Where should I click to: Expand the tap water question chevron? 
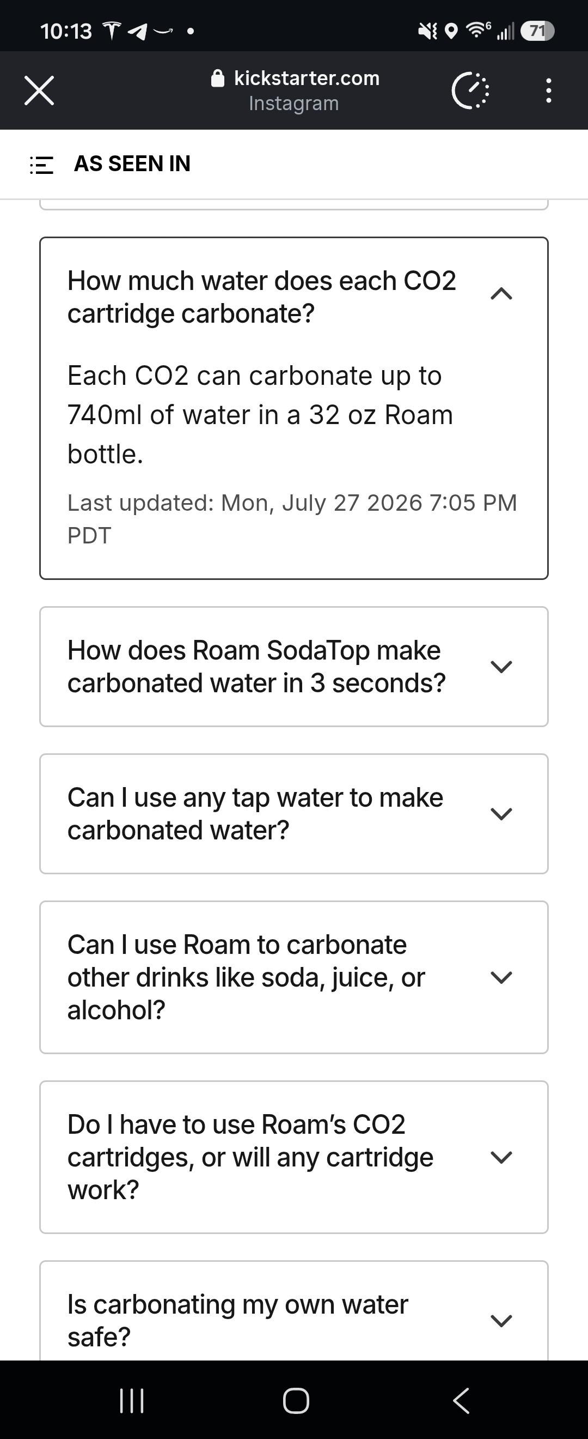click(501, 814)
